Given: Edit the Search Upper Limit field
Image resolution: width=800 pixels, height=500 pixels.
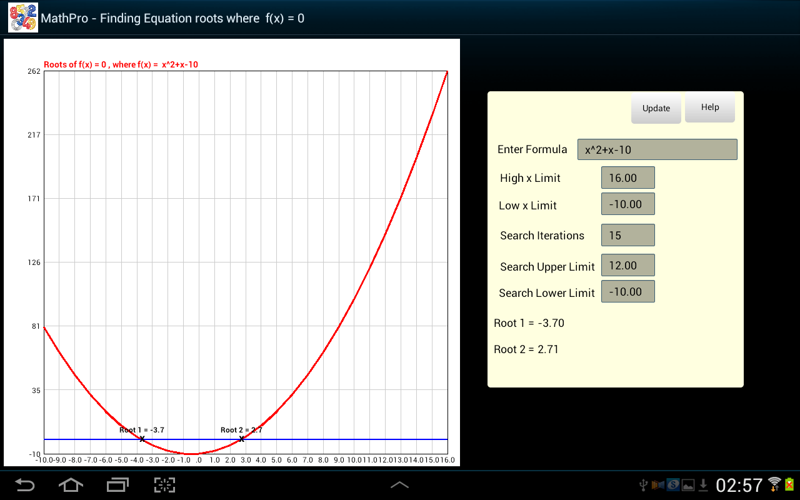Looking at the screenshot, I should click(x=628, y=265).
